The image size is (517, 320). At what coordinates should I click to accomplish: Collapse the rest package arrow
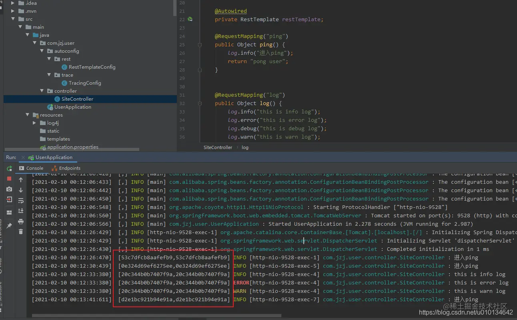click(x=49, y=59)
